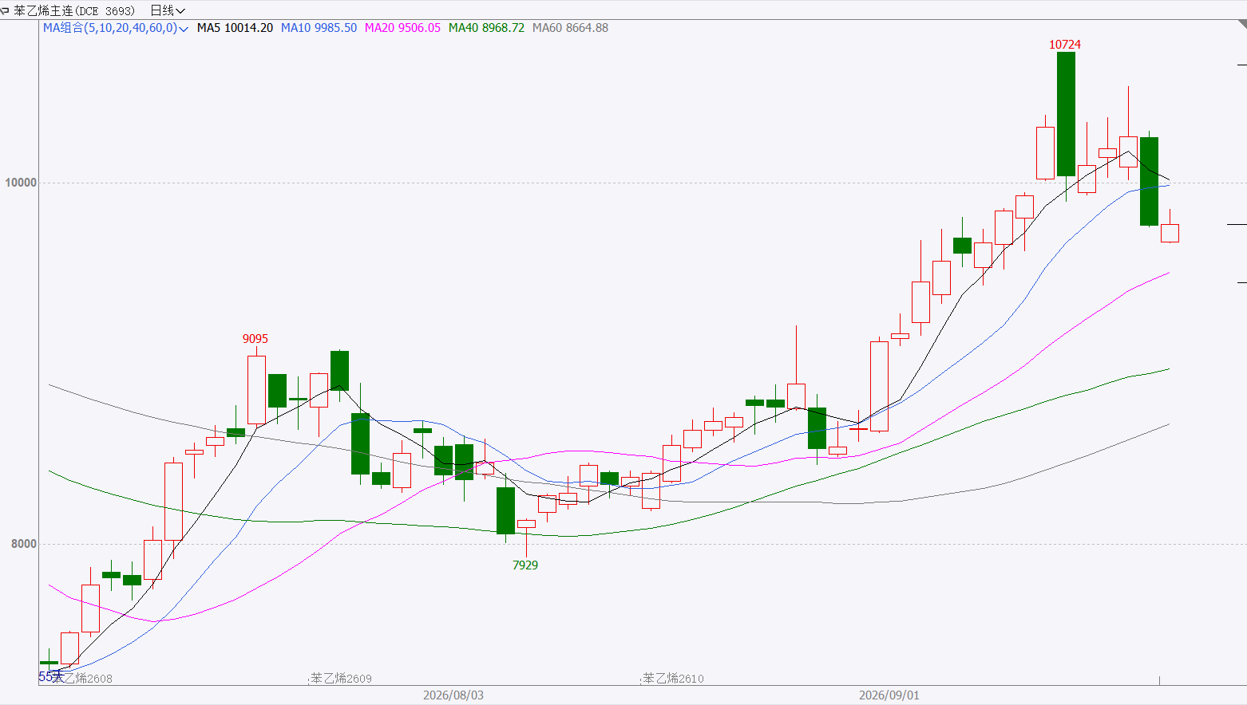The width and height of the screenshot is (1247, 705).
Task: Click the 10724 high price marker
Action: click(1065, 45)
